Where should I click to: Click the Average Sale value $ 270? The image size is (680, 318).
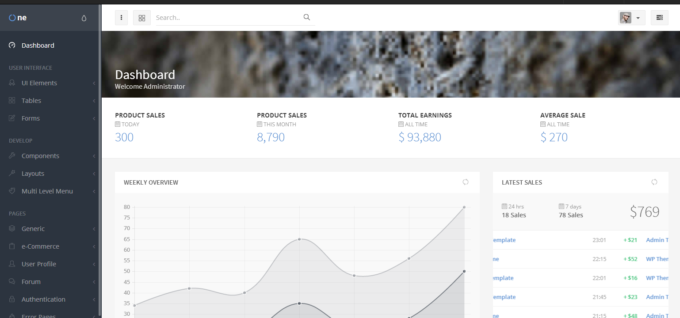(554, 137)
